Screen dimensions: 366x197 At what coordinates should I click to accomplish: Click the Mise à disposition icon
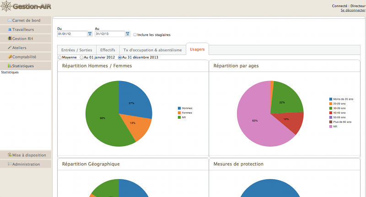(10, 155)
